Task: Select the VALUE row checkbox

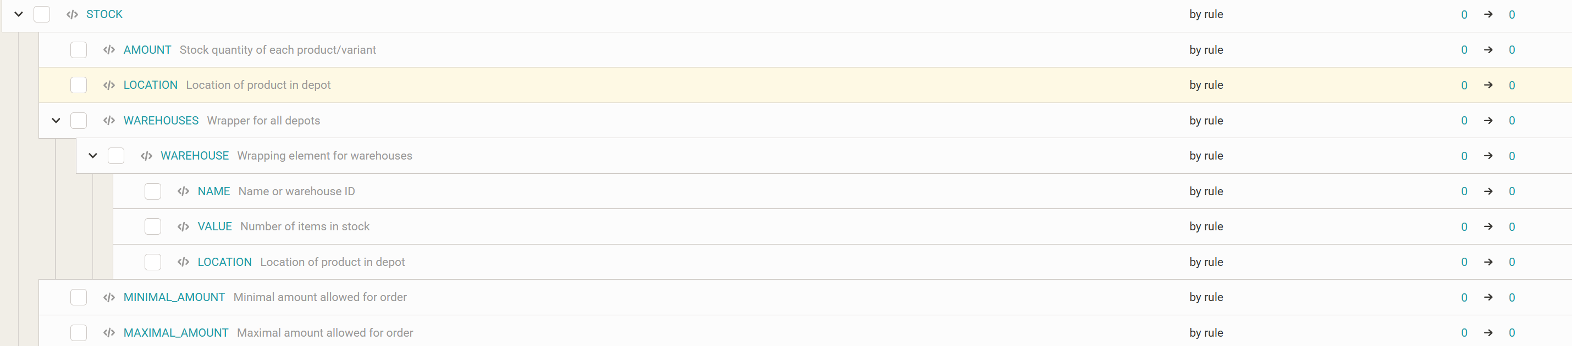Action: coord(152,227)
